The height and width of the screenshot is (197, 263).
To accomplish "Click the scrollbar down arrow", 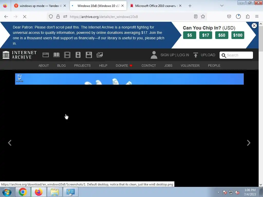I will point(261,185).
